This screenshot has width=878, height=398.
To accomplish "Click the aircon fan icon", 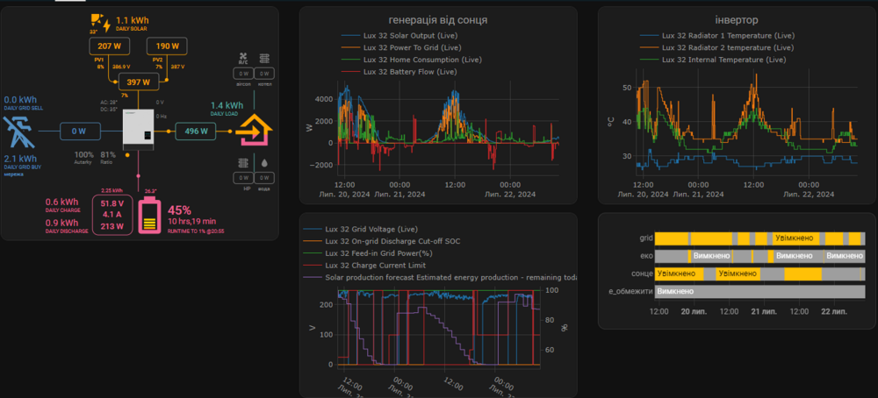I will (243, 59).
